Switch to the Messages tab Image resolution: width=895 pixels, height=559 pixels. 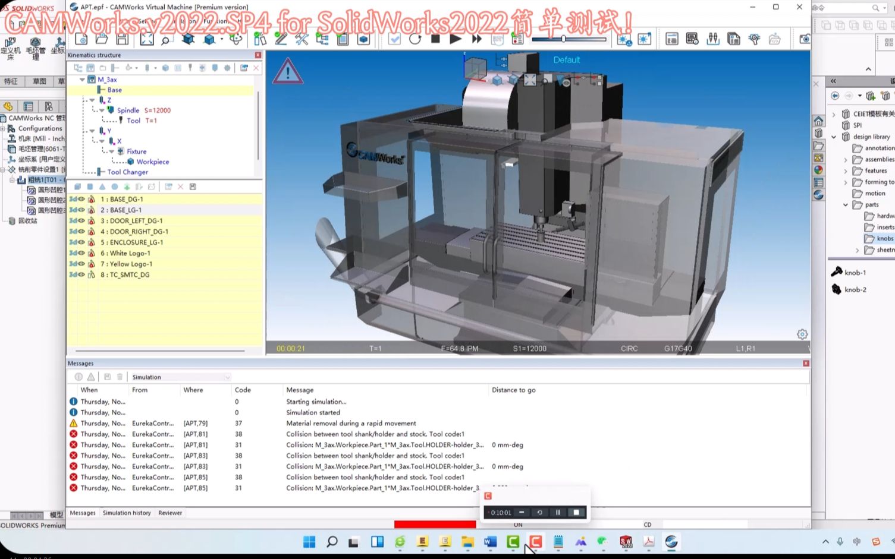click(x=83, y=513)
